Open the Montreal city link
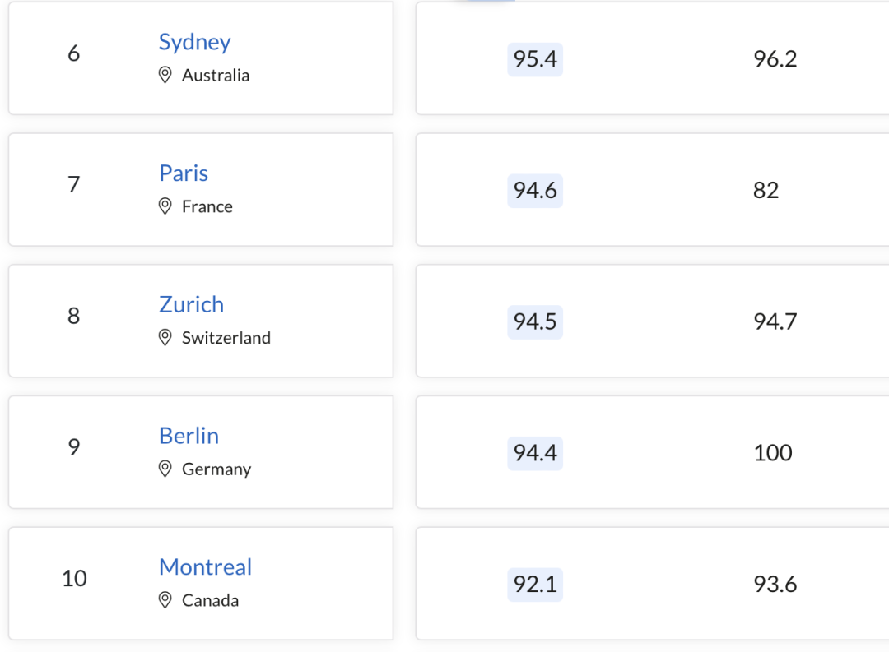This screenshot has width=889, height=652. point(205,567)
